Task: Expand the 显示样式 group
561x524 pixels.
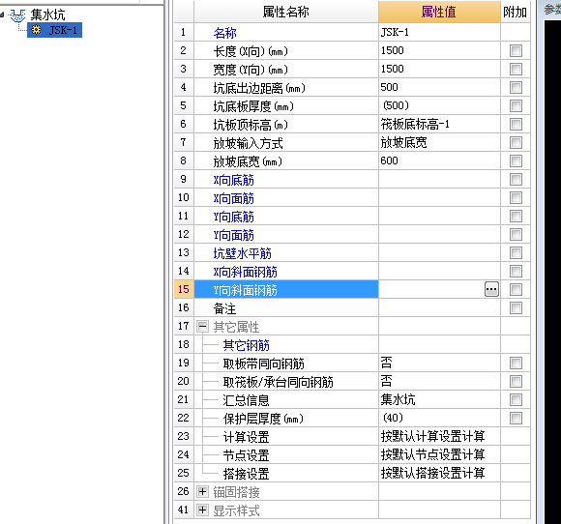Action: click(202, 509)
